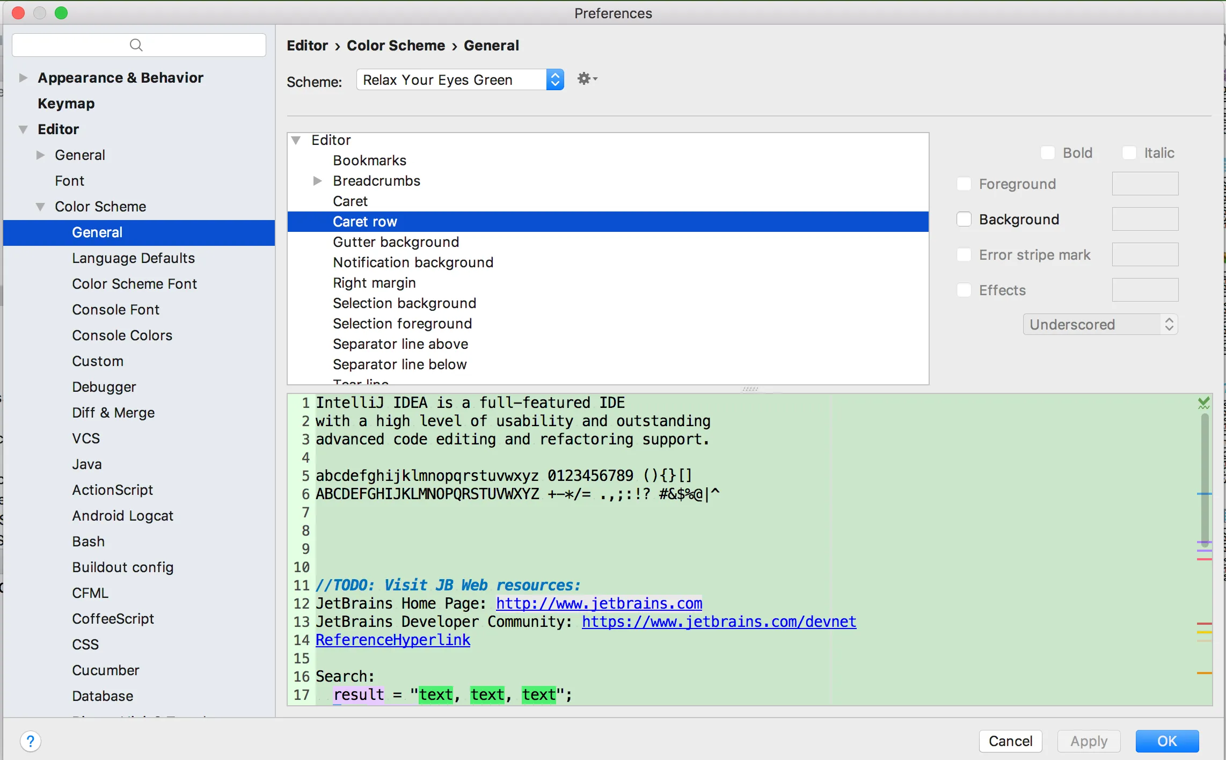Toggle the Bold checkbox

tap(1047, 153)
